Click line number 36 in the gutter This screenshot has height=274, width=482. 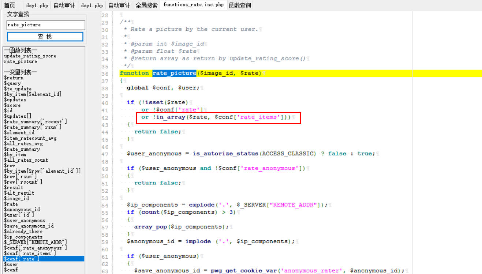tap(105, 74)
